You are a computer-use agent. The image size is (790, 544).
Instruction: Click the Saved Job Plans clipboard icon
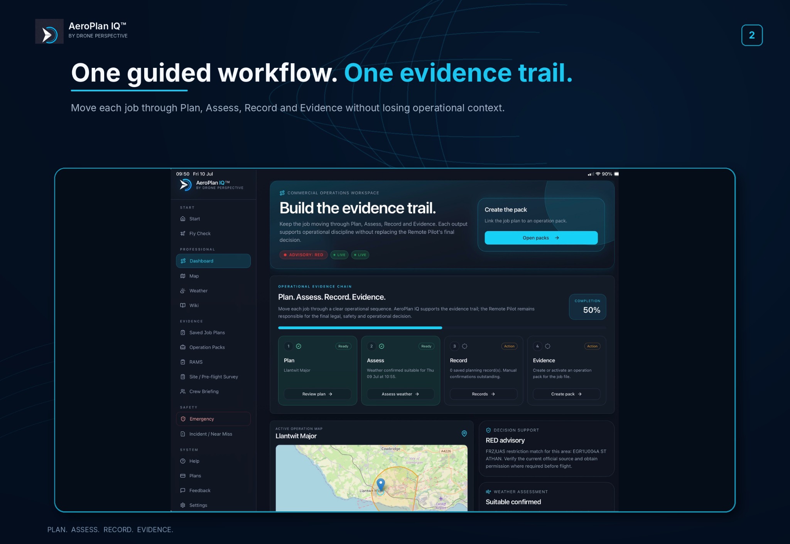(x=183, y=332)
